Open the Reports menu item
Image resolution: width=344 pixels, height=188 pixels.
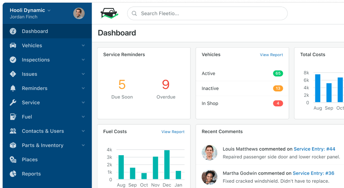[x=47, y=174]
